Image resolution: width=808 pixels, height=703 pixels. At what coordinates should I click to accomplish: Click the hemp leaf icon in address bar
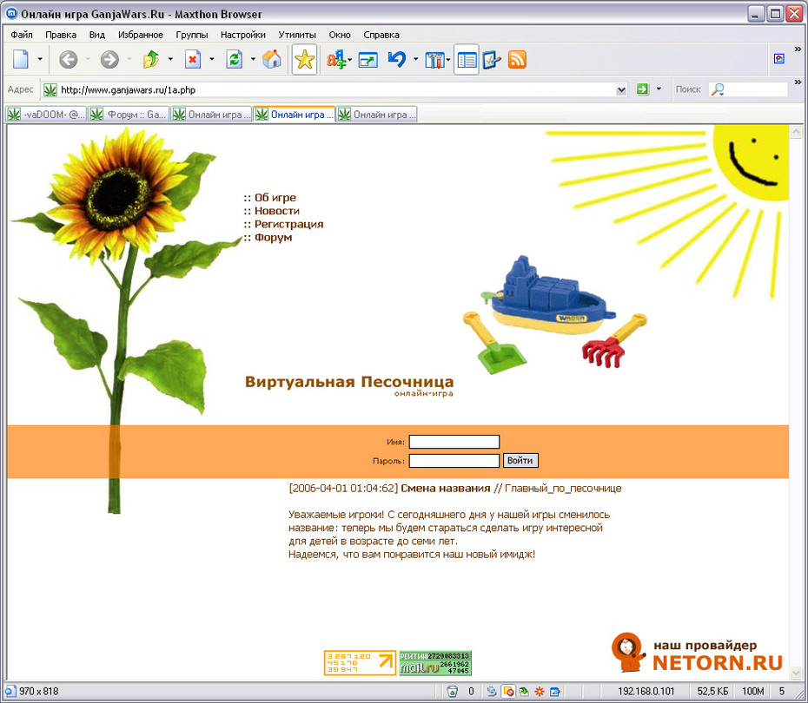tap(50, 89)
